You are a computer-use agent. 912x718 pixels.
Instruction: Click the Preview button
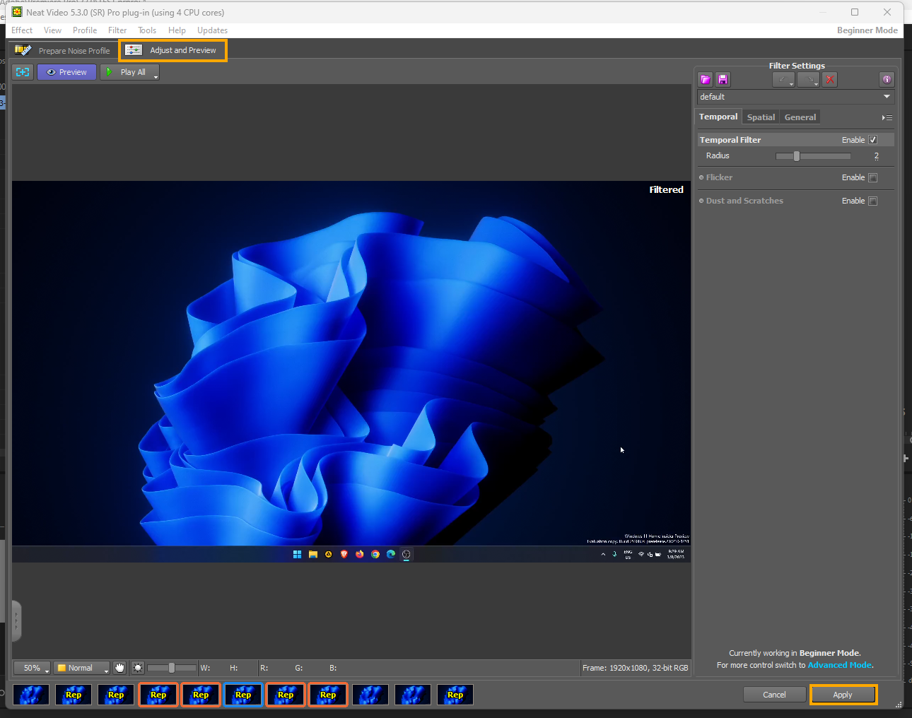click(x=66, y=72)
